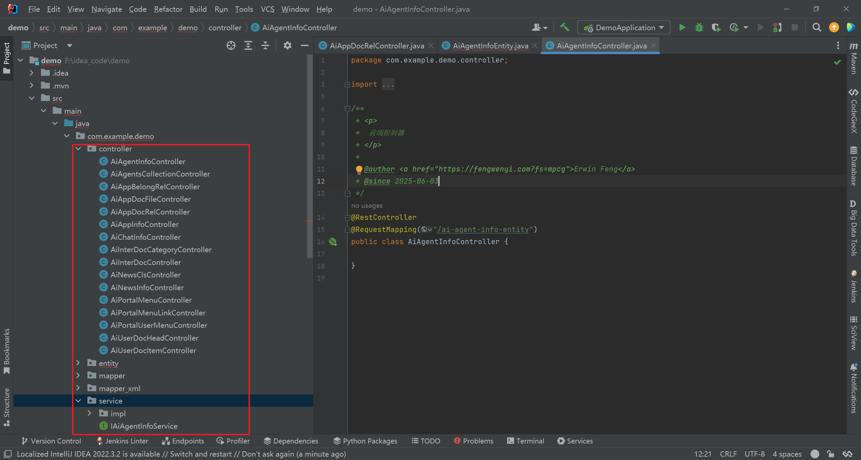Start debugging with the bug icon
The height and width of the screenshot is (460, 861).
pos(699,27)
